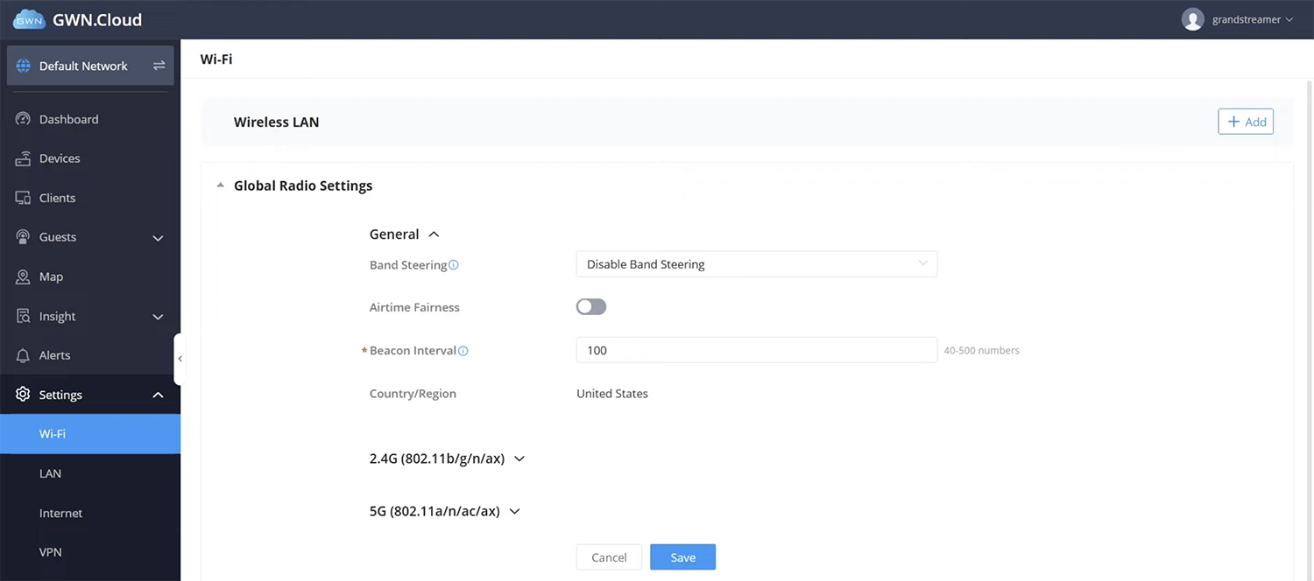
Task: Open the grandstreamer user avatar
Action: pyautogui.click(x=1192, y=19)
